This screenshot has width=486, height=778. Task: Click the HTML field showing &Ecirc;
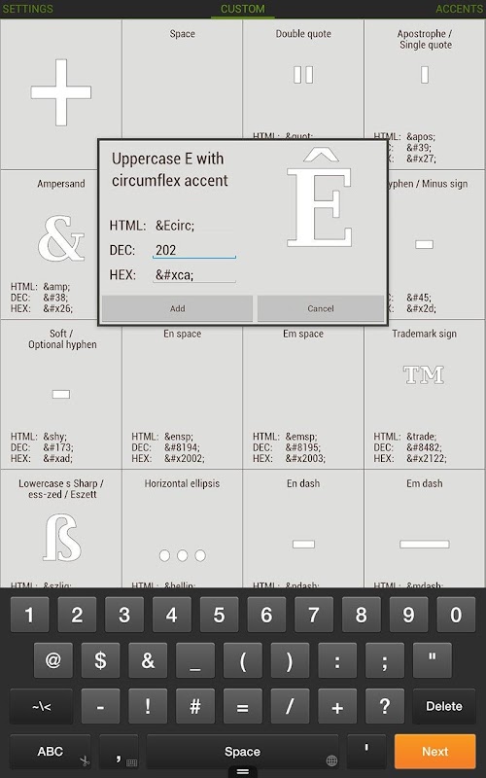point(193,226)
